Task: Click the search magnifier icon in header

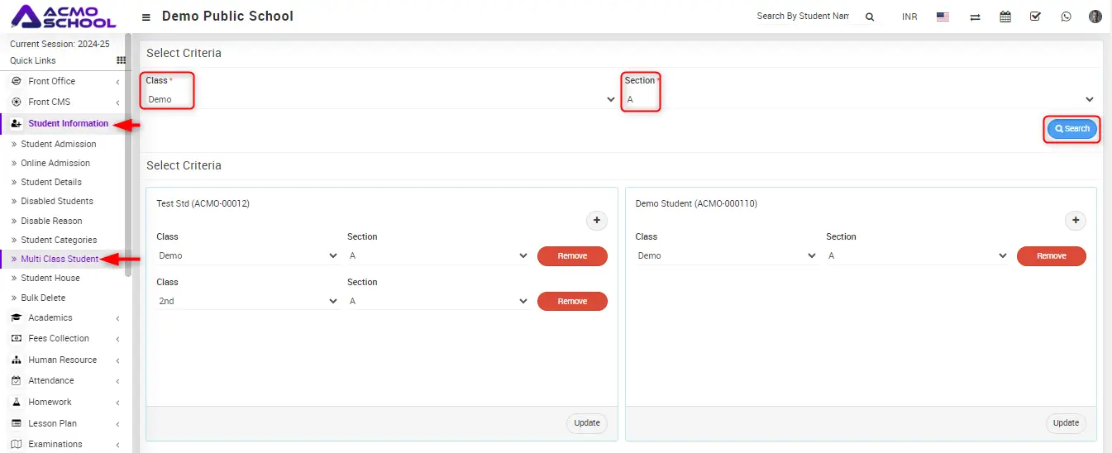Action: 869,17
